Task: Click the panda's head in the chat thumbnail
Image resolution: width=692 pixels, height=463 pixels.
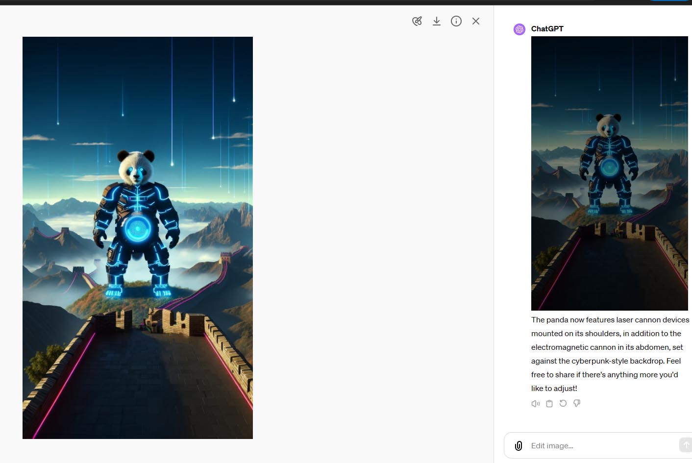Action: point(609,125)
